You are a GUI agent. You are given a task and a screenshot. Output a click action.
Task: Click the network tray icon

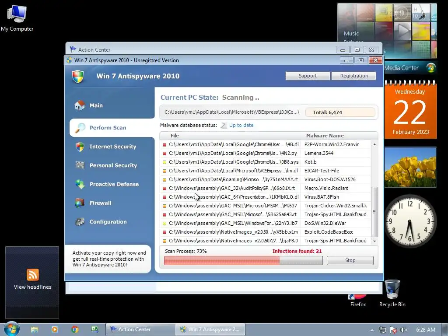click(382, 330)
